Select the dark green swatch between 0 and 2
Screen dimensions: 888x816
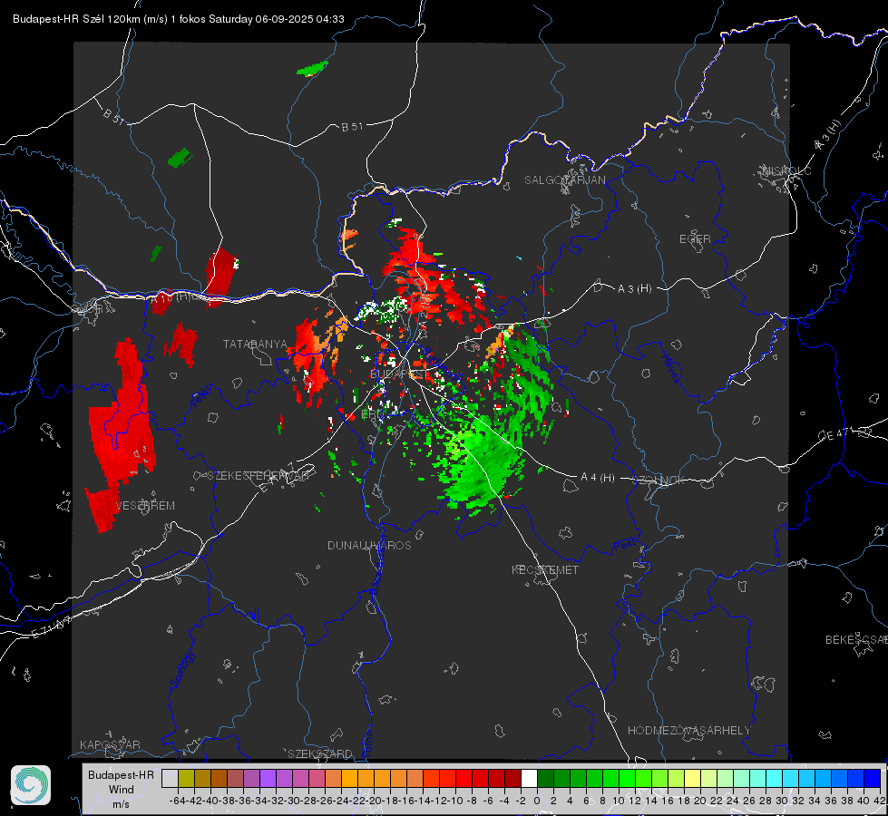pyautogui.click(x=545, y=779)
